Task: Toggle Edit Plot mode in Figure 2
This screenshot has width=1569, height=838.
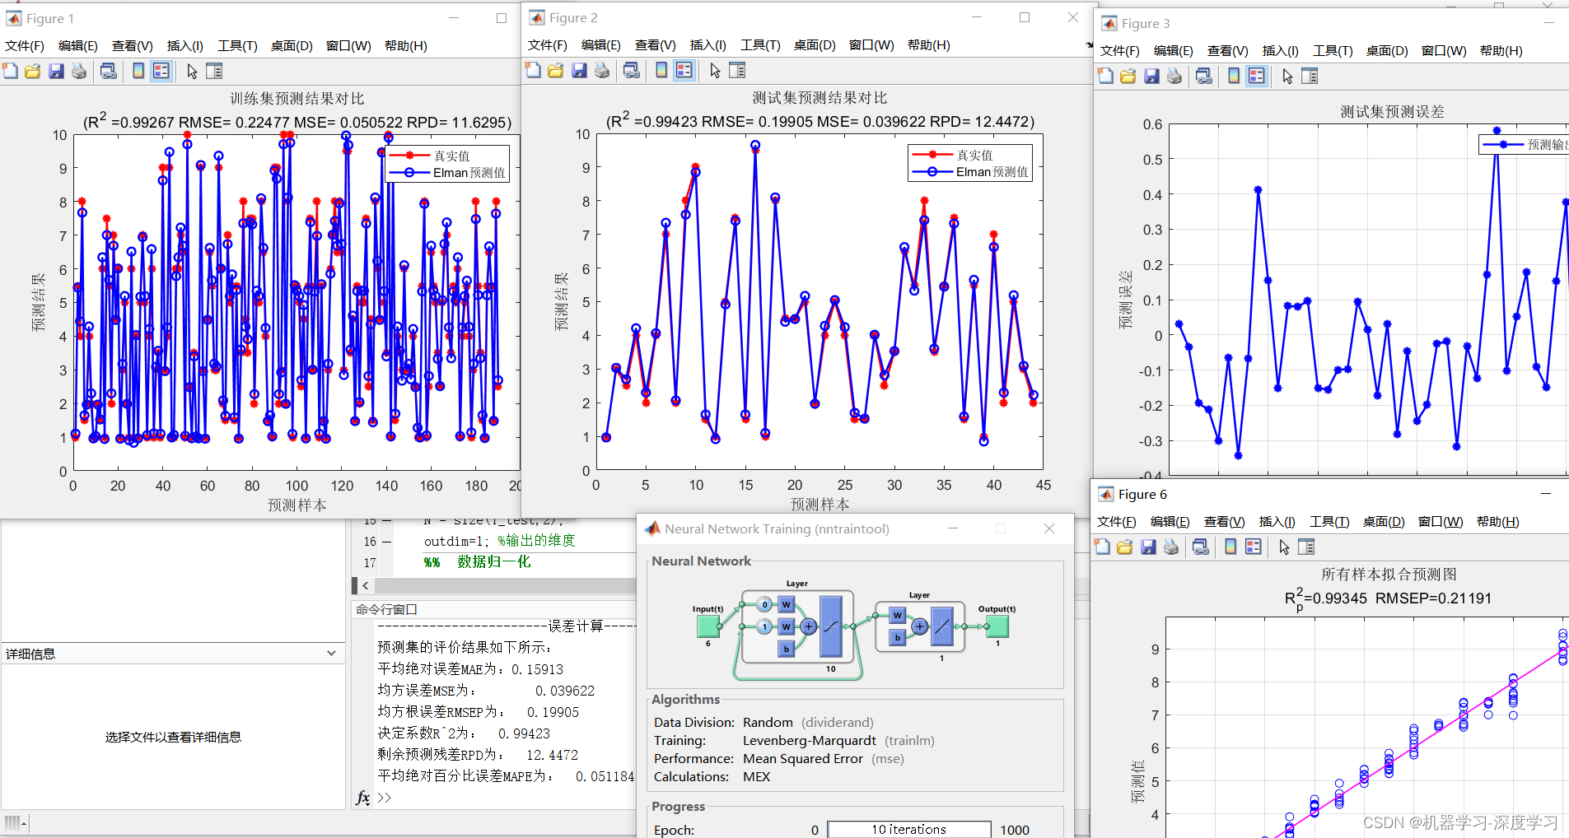Action: [714, 71]
